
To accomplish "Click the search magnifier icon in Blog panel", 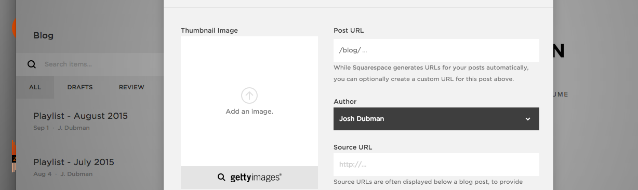I will coord(32,64).
